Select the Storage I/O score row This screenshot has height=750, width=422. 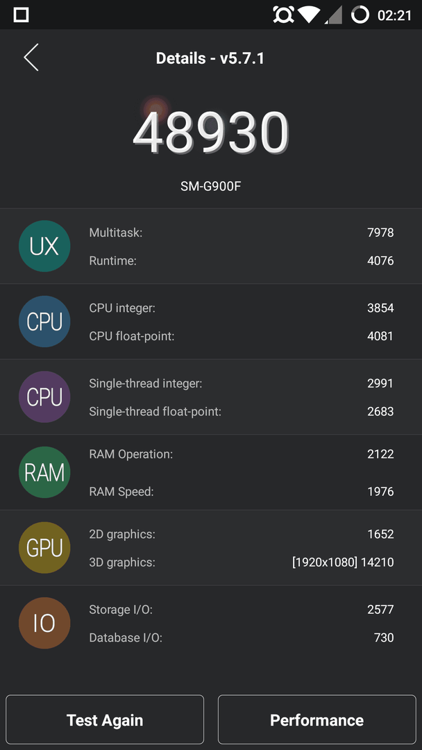[242, 610]
